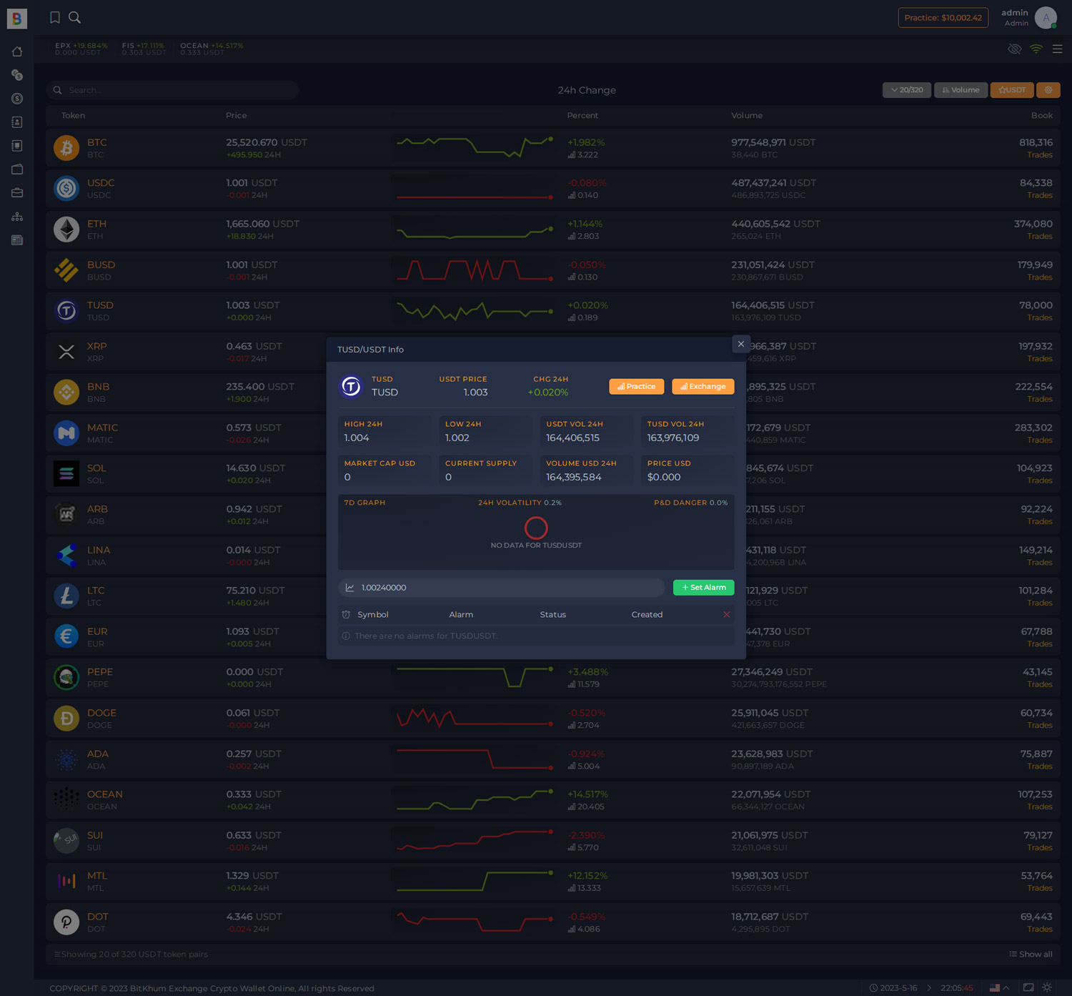Open Trades link in the DOT row
The width and height of the screenshot is (1072, 996).
(x=1040, y=930)
